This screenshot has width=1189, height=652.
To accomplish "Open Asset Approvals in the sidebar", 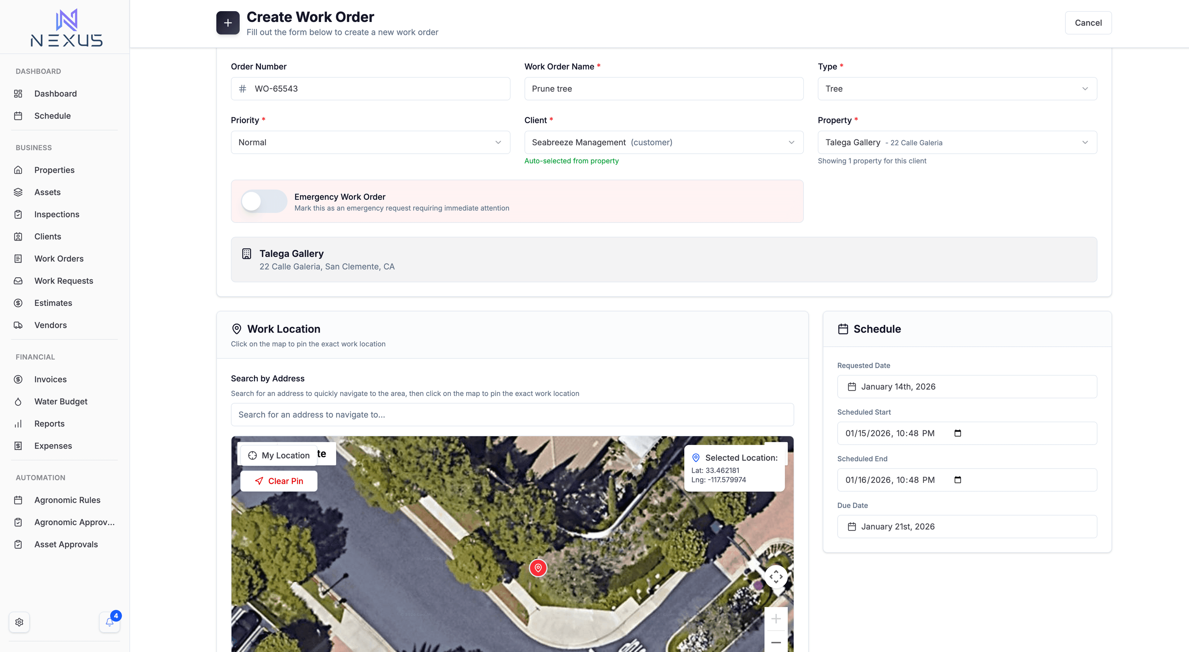I will [66, 544].
